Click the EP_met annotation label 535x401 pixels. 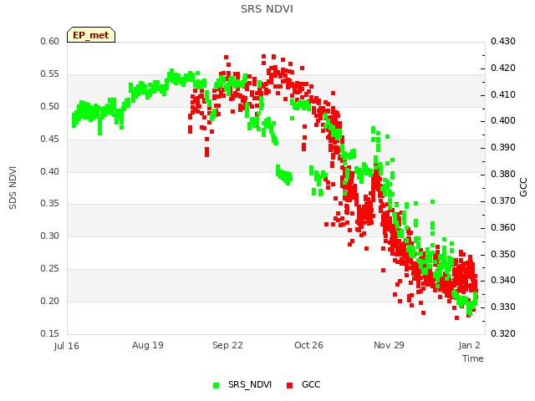91,35
